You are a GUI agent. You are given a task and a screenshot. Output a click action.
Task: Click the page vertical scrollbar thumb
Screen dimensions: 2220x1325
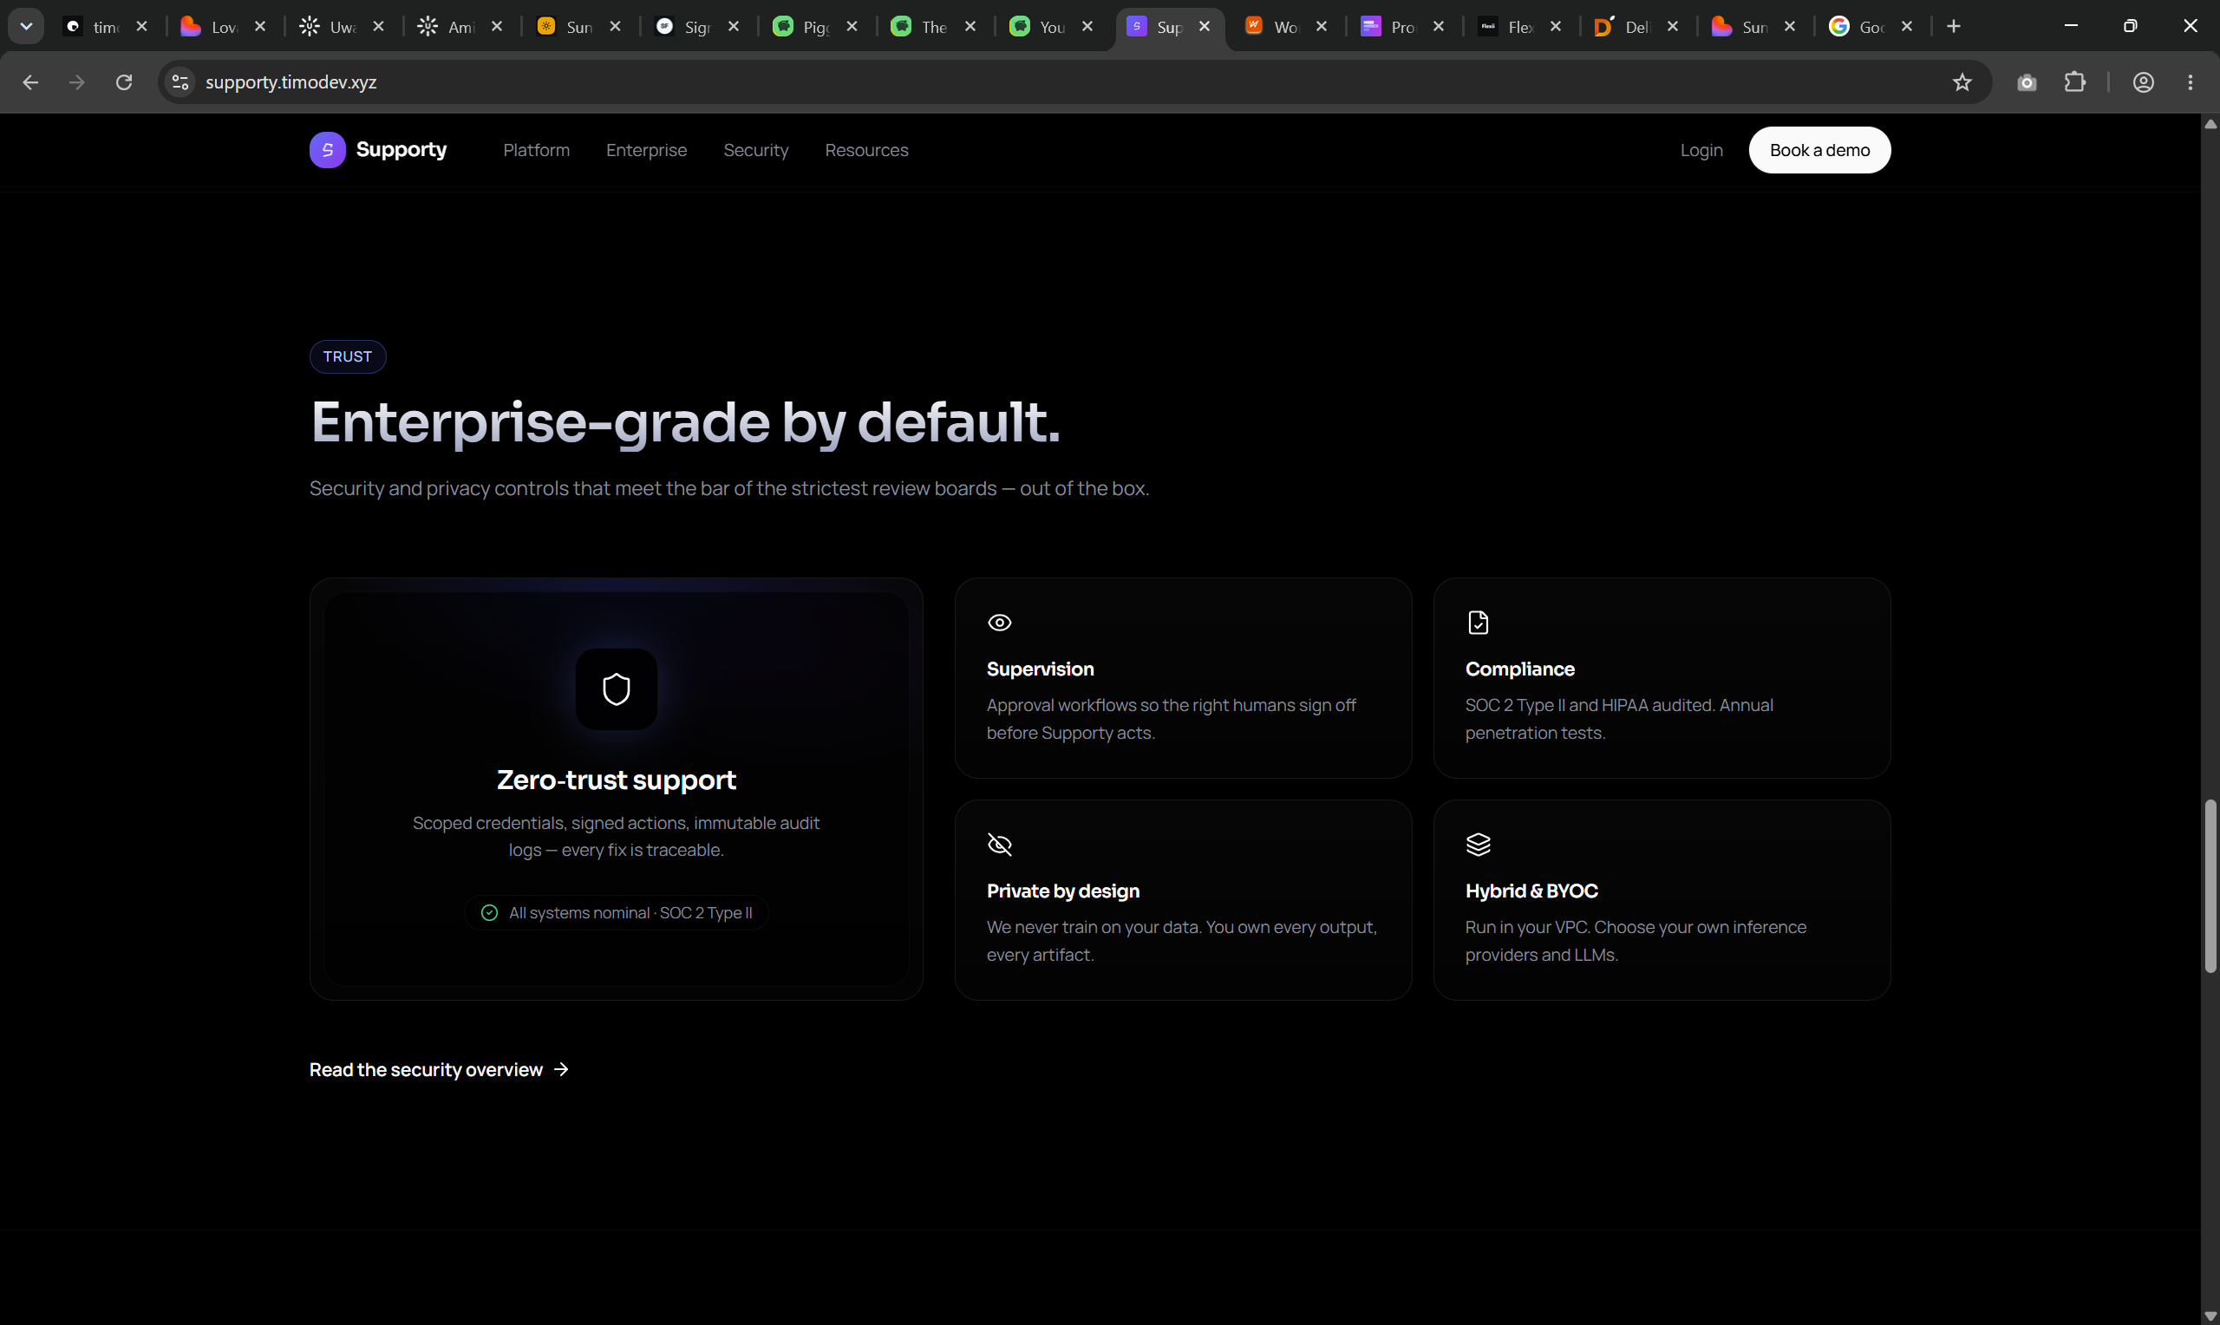coord(2210,885)
